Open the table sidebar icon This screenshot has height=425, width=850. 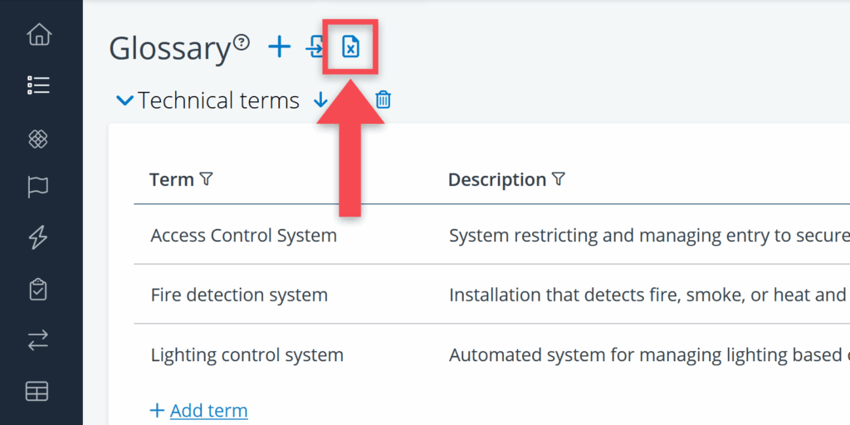pyautogui.click(x=38, y=392)
